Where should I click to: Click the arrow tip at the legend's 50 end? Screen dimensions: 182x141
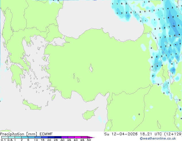[x=91, y=137]
